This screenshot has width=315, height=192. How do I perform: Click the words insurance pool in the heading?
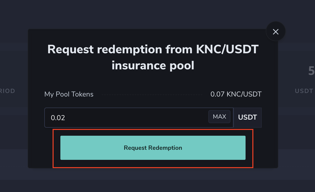[x=153, y=66]
